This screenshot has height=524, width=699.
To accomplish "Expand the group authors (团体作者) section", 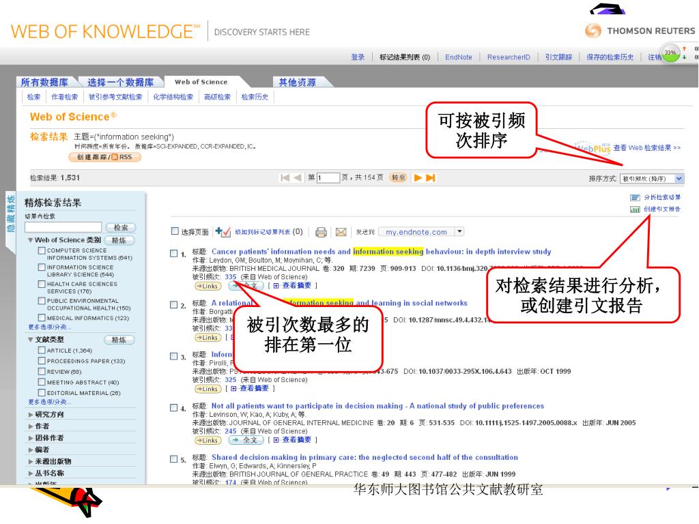I will point(30,438).
